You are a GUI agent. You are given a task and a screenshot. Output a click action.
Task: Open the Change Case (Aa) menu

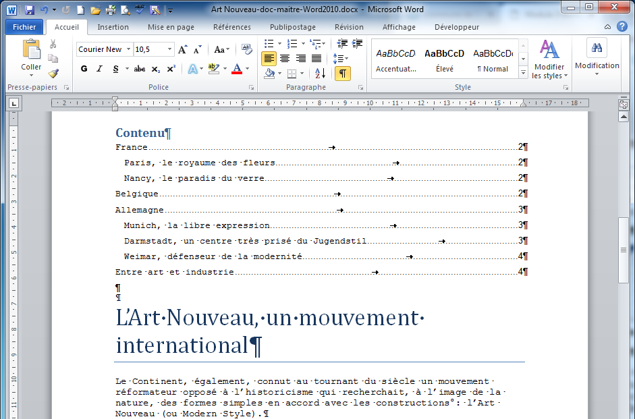coord(221,49)
